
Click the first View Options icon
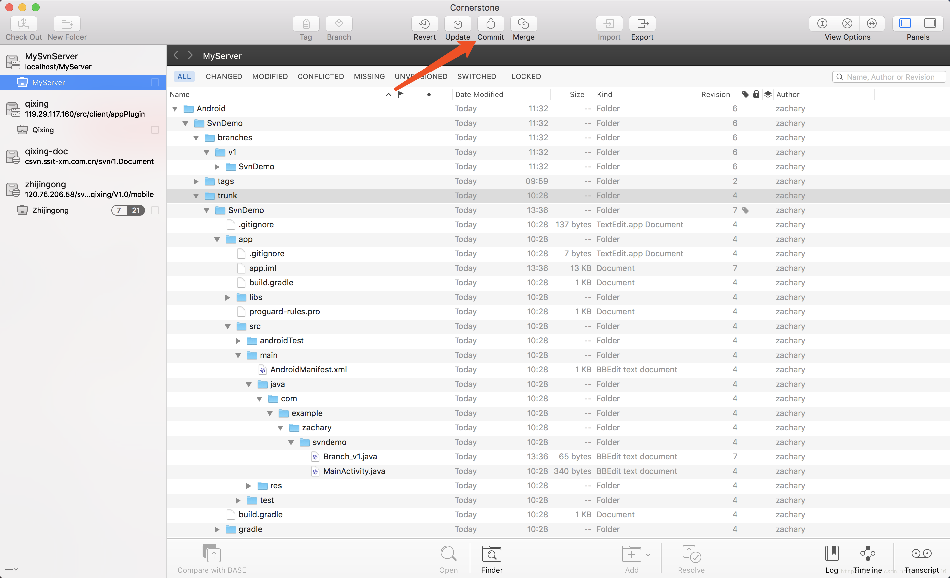822,23
